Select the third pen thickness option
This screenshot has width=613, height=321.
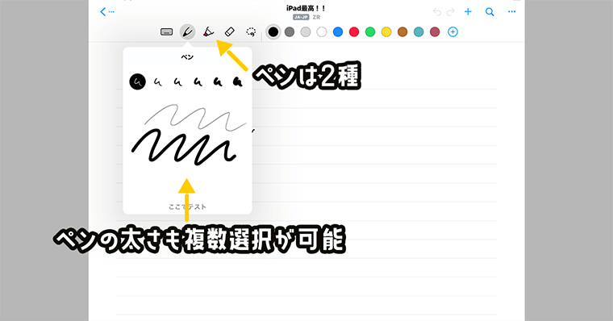[x=178, y=81]
